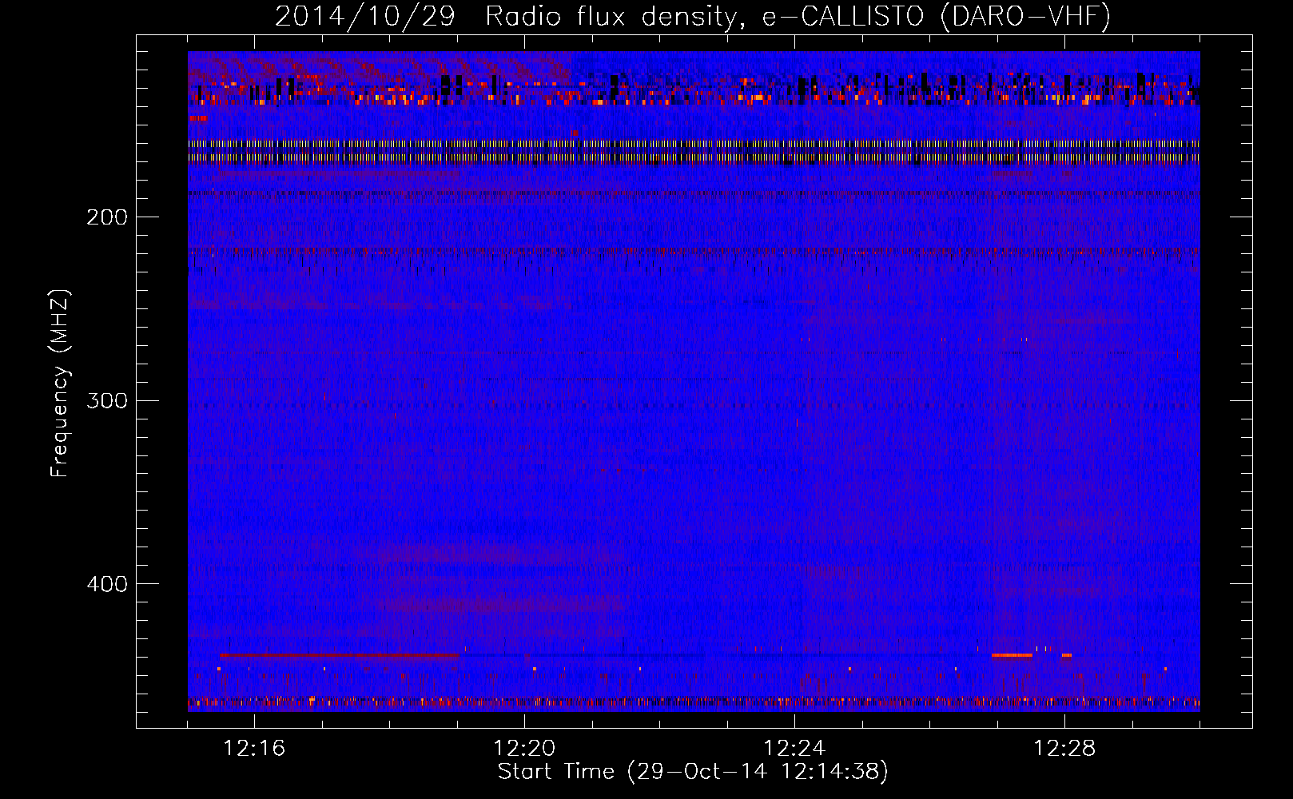Click the bright orange-red burst segment near 12:27
Image resolution: width=1293 pixels, height=799 pixels.
[x=1012, y=655]
